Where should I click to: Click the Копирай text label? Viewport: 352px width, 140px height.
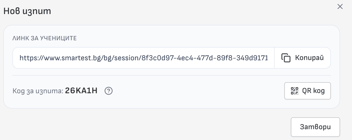(309, 58)
